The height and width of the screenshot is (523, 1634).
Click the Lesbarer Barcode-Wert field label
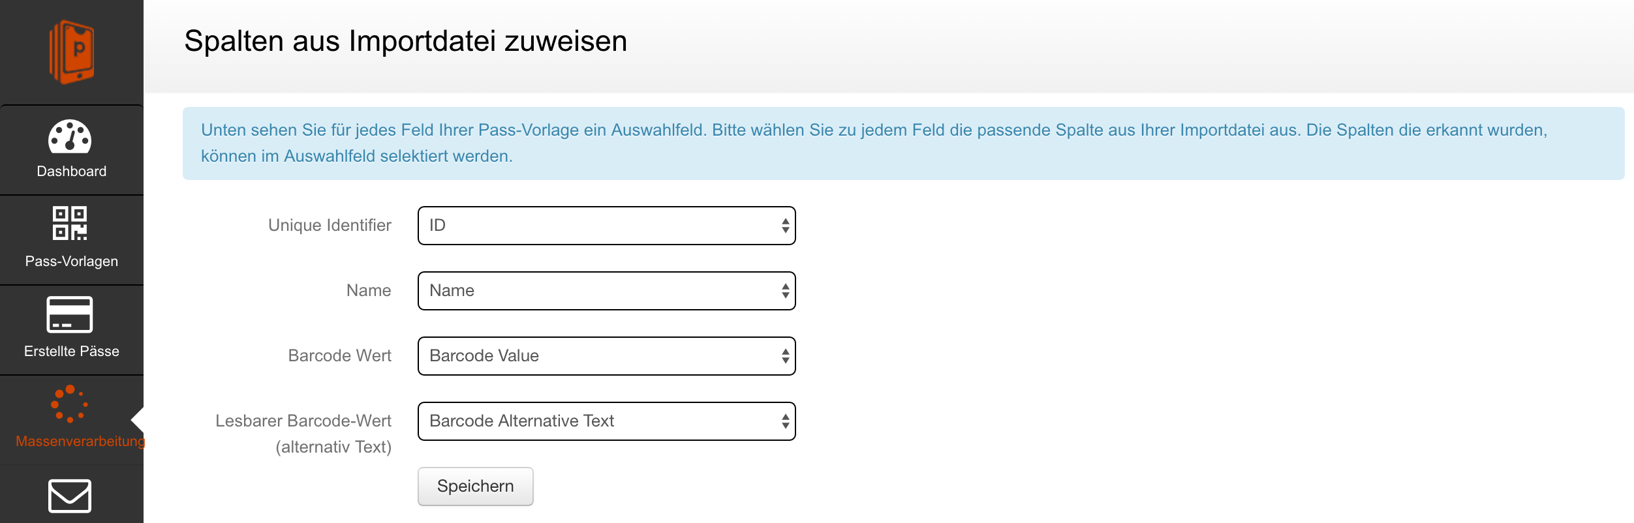click(303, 434)
